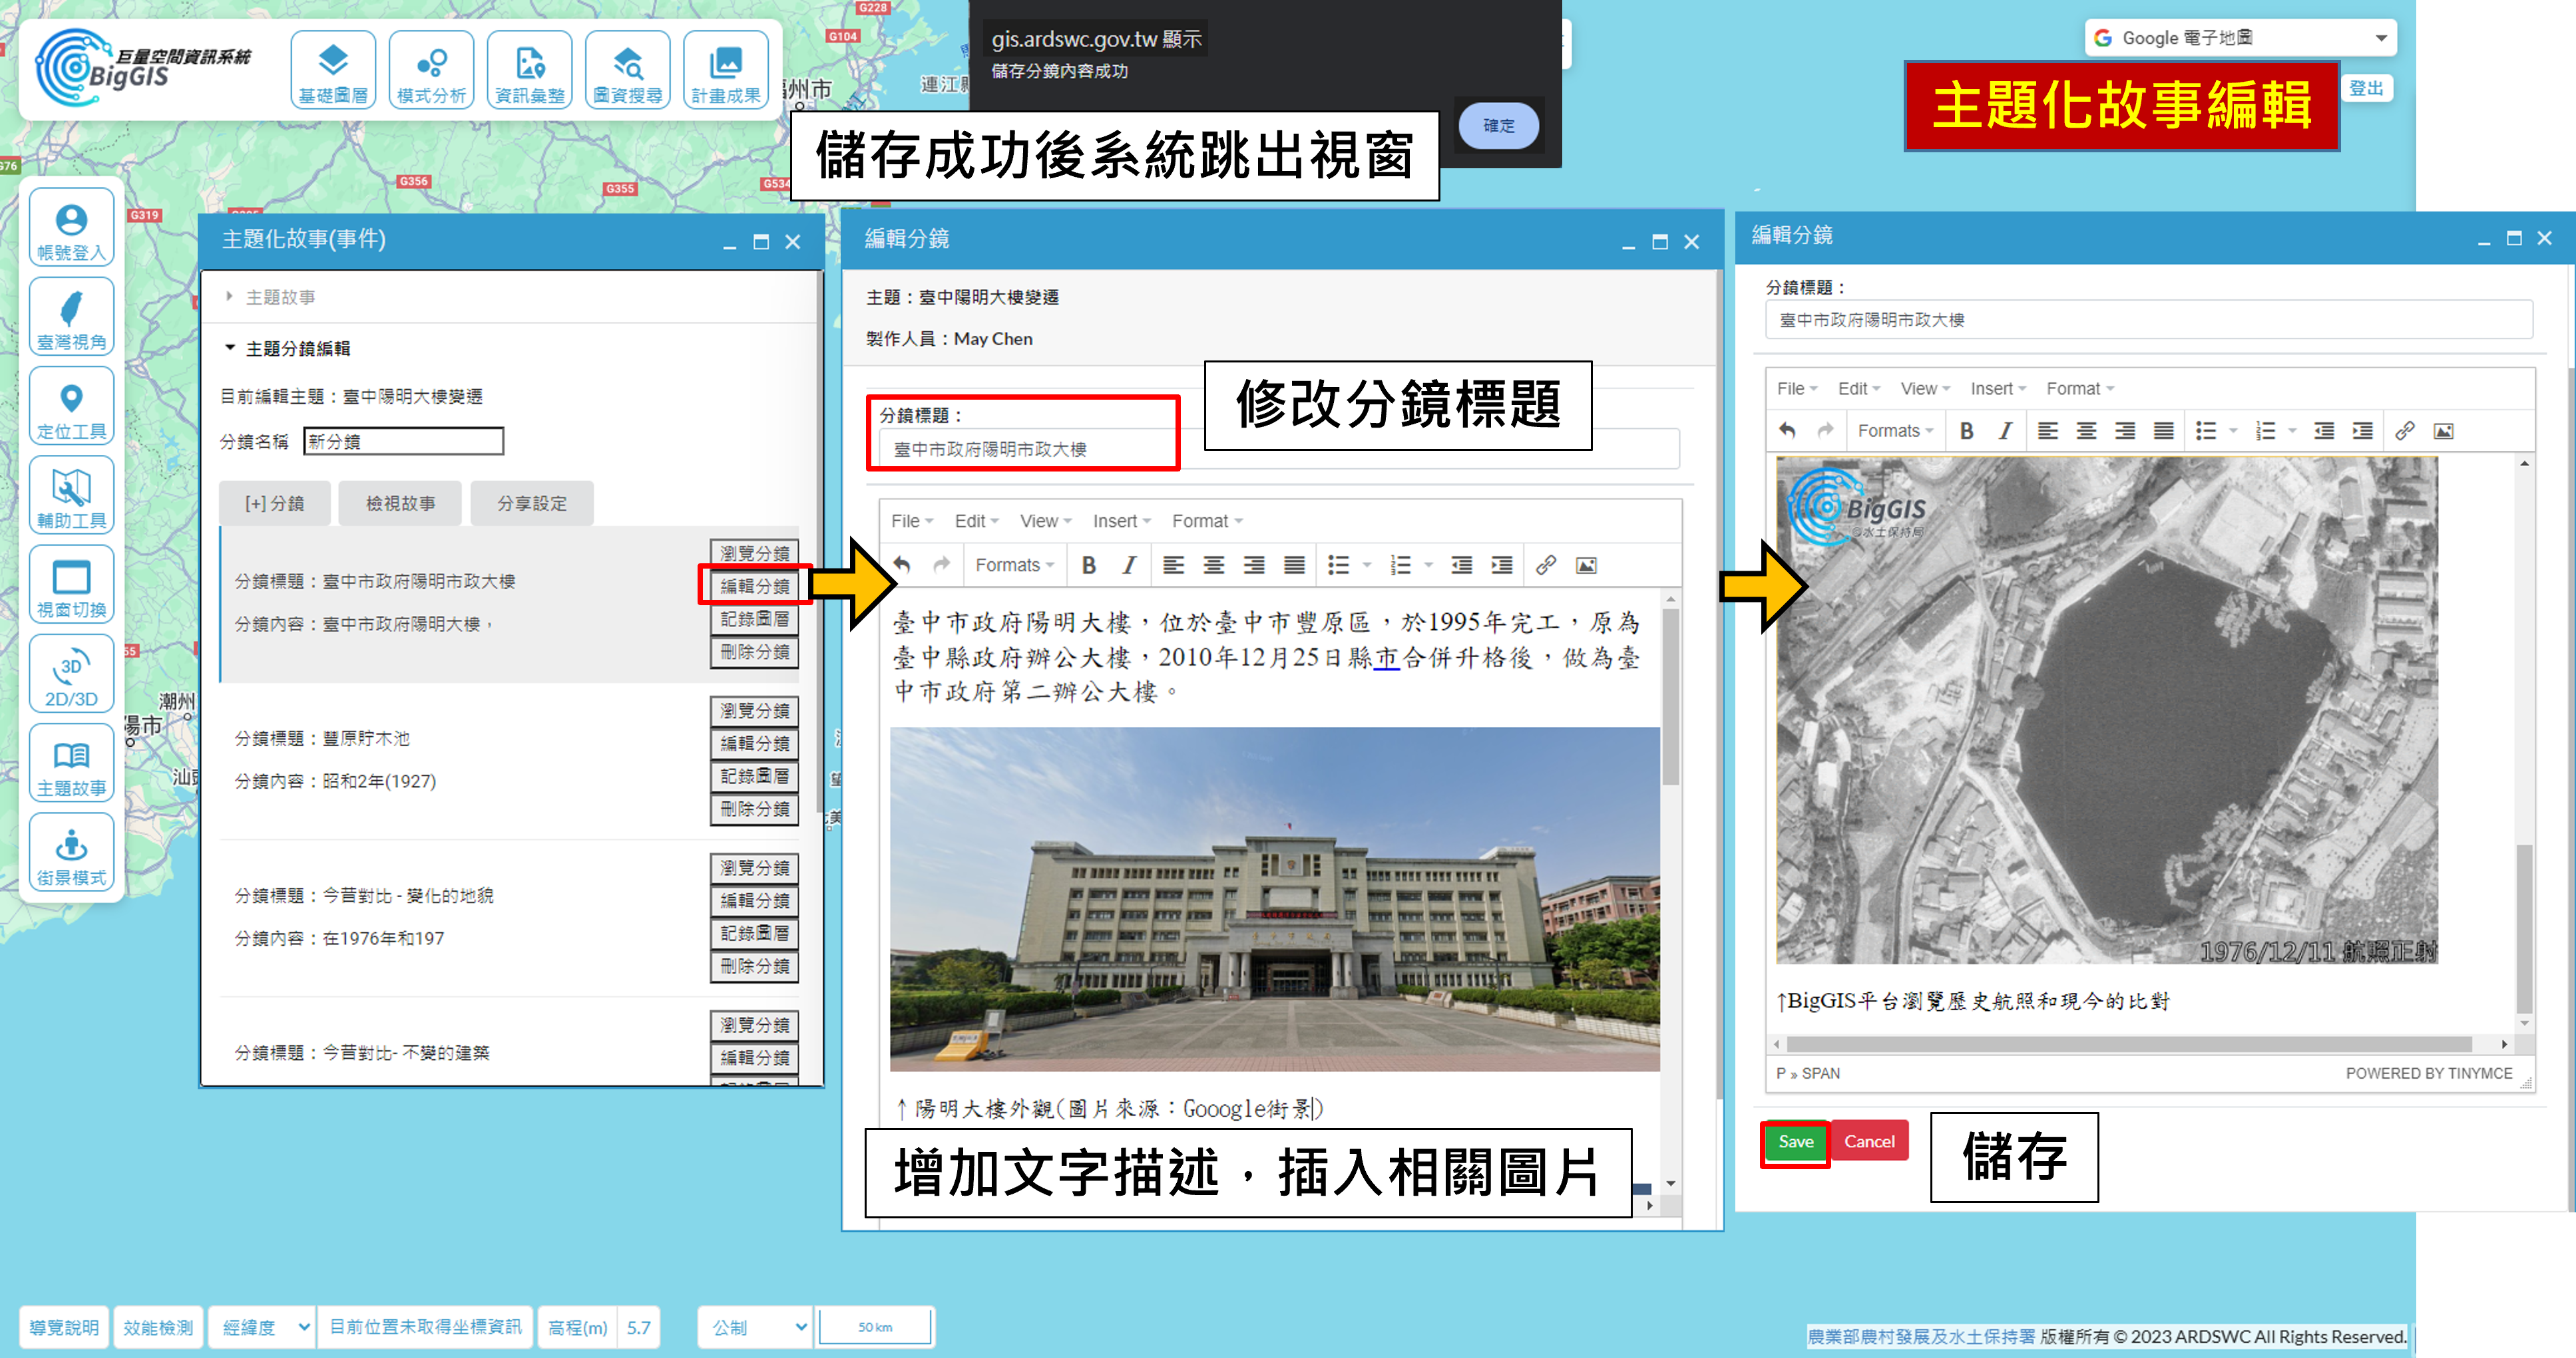Open the Google 電子地圖 basemap dropdown
This screenshot has height=1358, width=2576.
[2240, 38]
